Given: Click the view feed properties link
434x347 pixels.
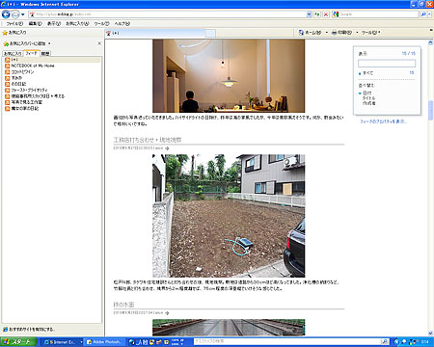Looking at the screenshot, I should click(383, 121).
